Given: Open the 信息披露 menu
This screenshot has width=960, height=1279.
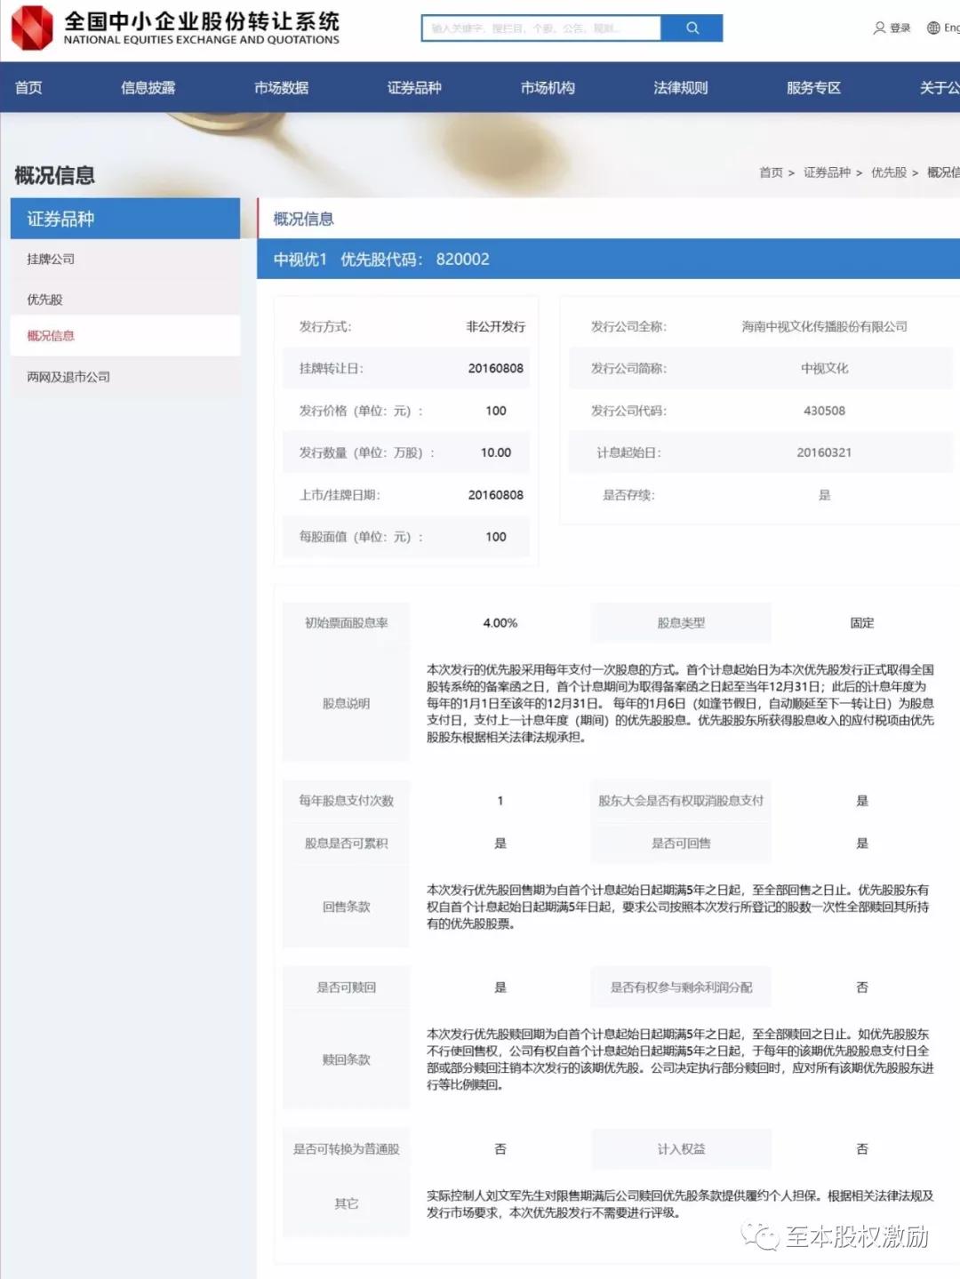Looking at the screenshot, I should pos(149,88).
